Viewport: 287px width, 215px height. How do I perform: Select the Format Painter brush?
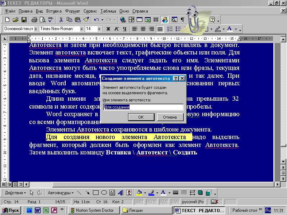pyautogui.click(x=86, y=20)
